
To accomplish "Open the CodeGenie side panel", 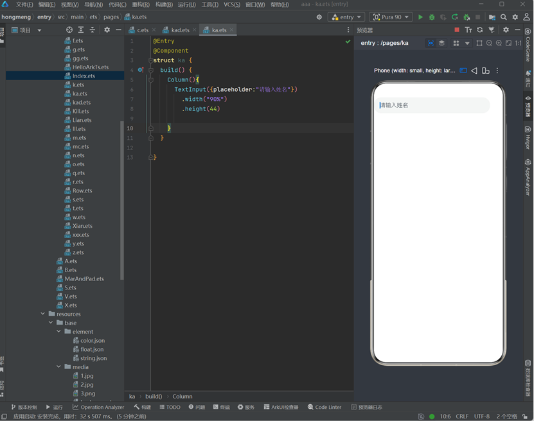I will pyautogui.click(x=528, y=45).
